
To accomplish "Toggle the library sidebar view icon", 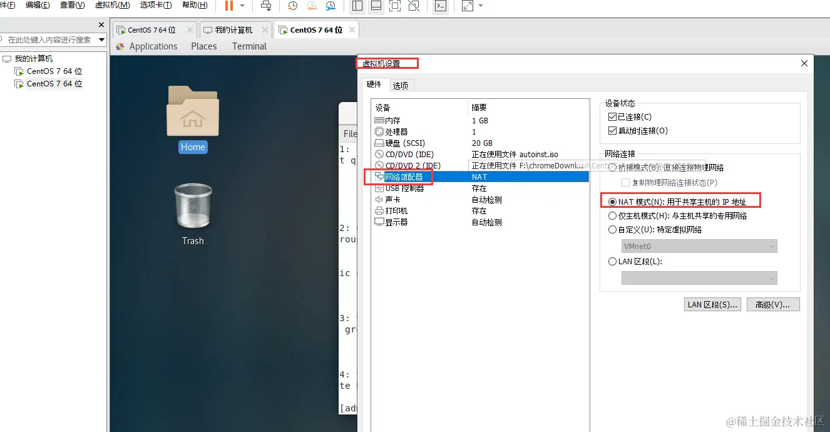I will (x=357, y=6).
